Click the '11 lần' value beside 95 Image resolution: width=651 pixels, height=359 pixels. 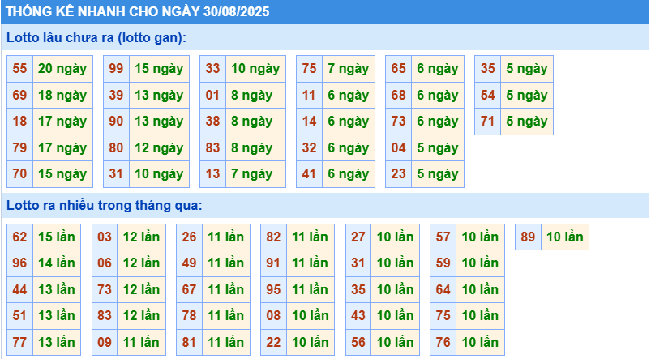point(311,289)
